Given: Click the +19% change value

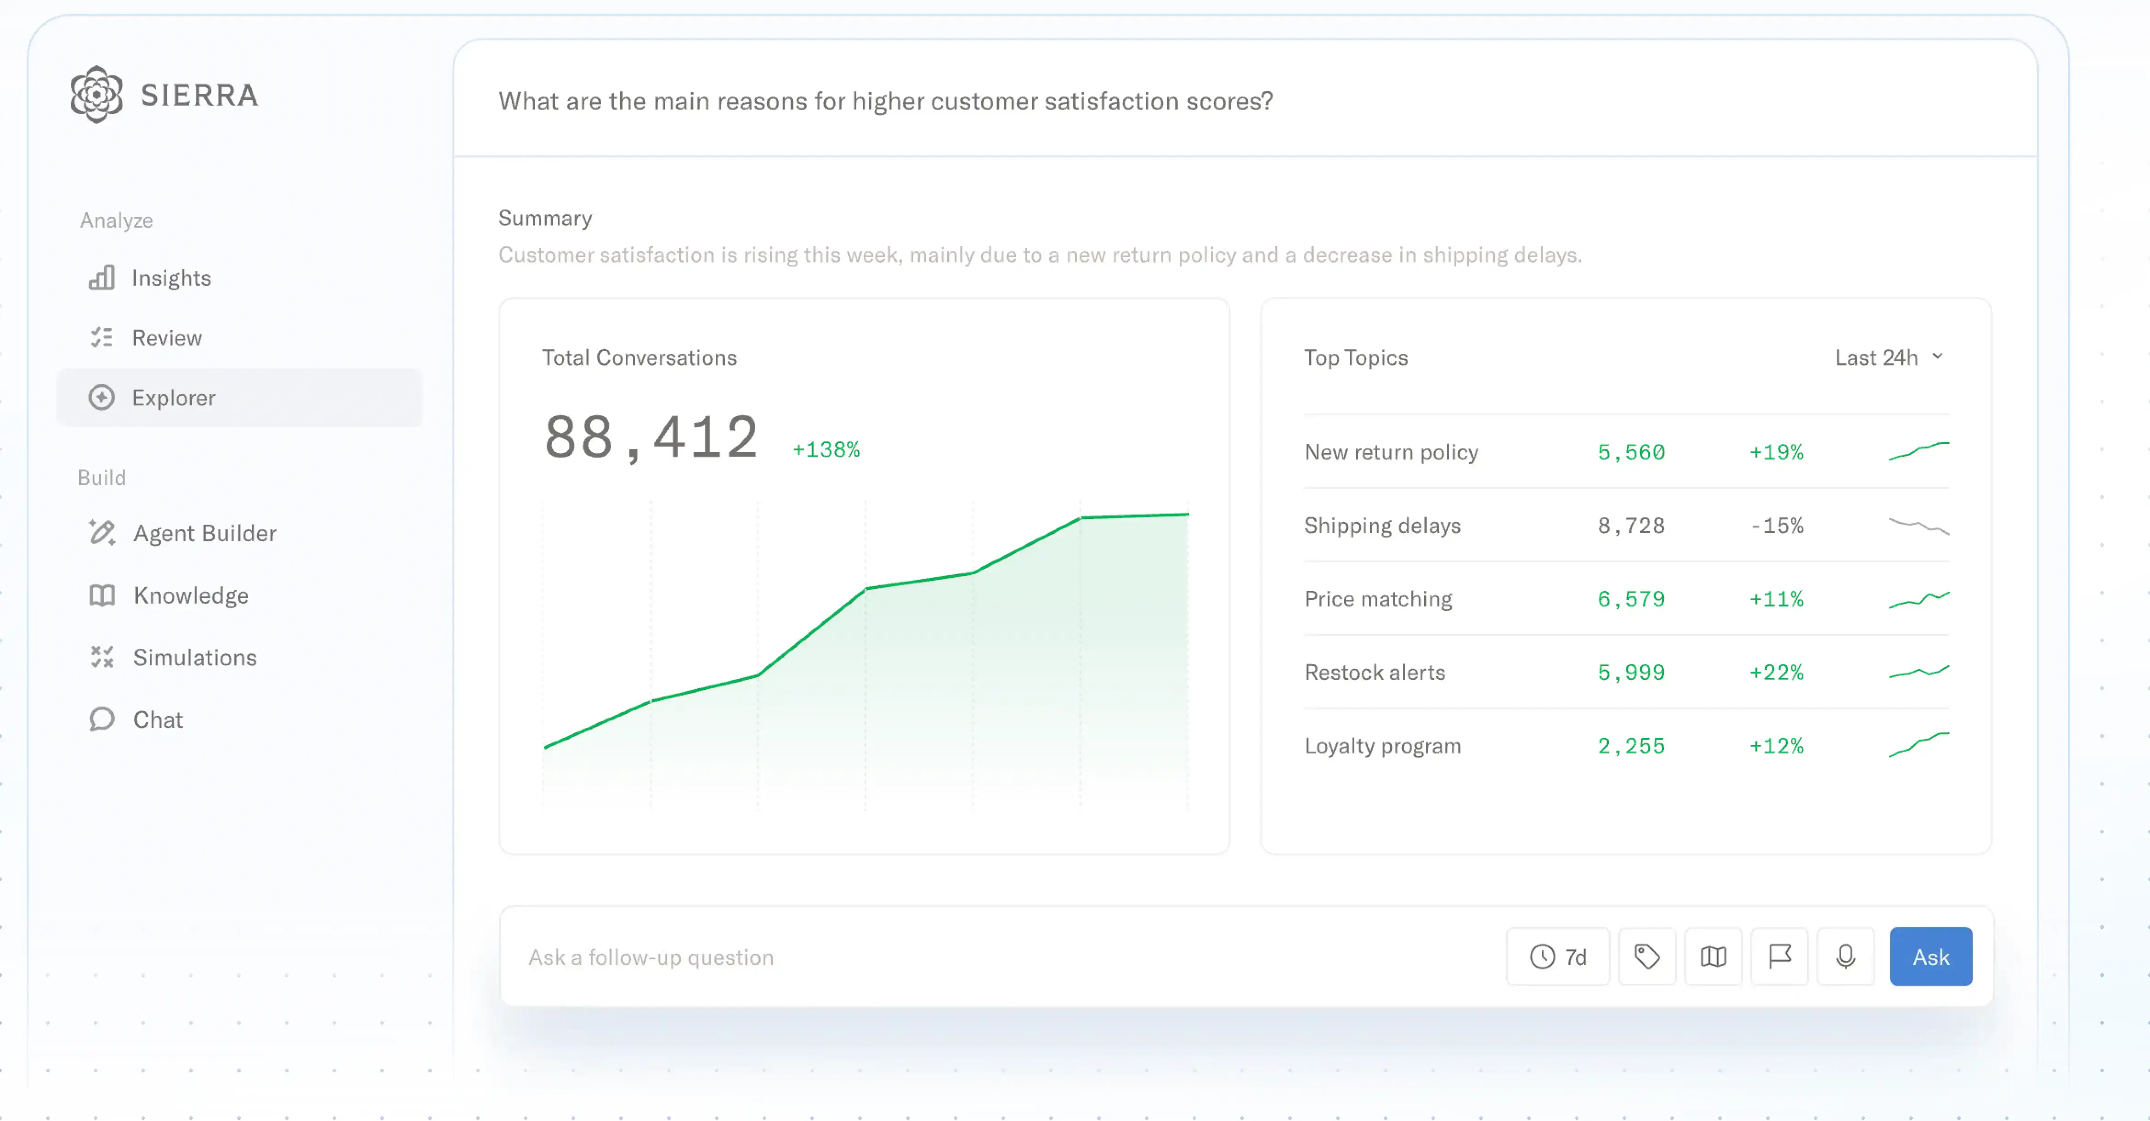Looking at the screenshot, I should [x=1776, y=453].
